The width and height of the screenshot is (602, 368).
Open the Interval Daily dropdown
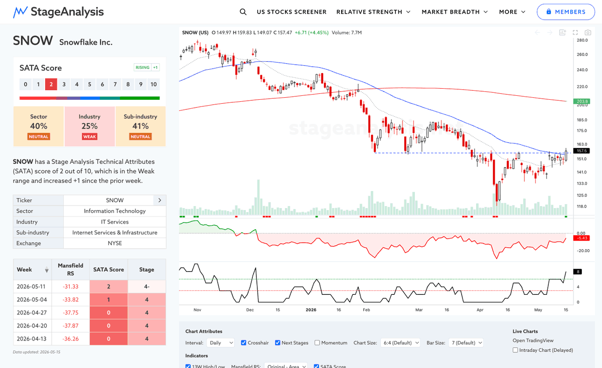click(x=221, y=343)
